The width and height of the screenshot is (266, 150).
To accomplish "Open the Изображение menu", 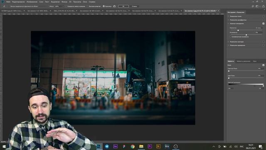I will tap(32, 2).
